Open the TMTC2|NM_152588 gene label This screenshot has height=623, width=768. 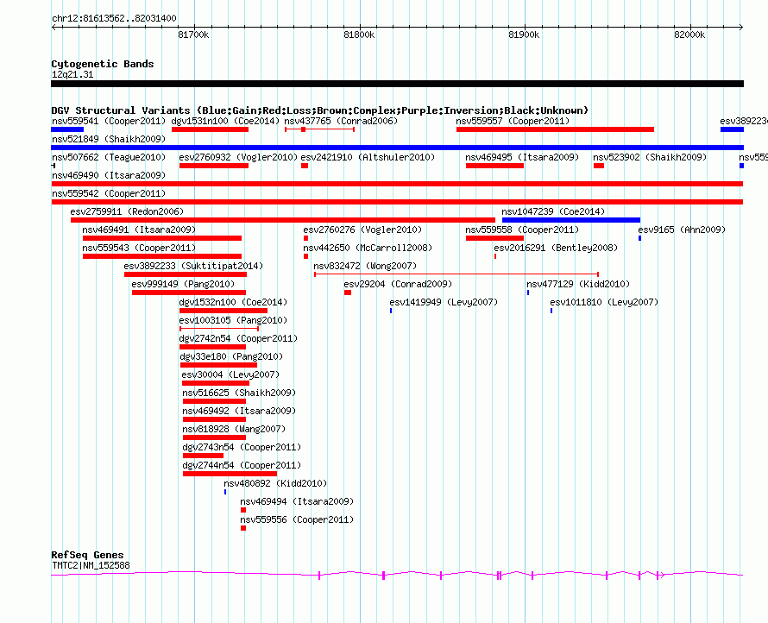pos(91,566)
